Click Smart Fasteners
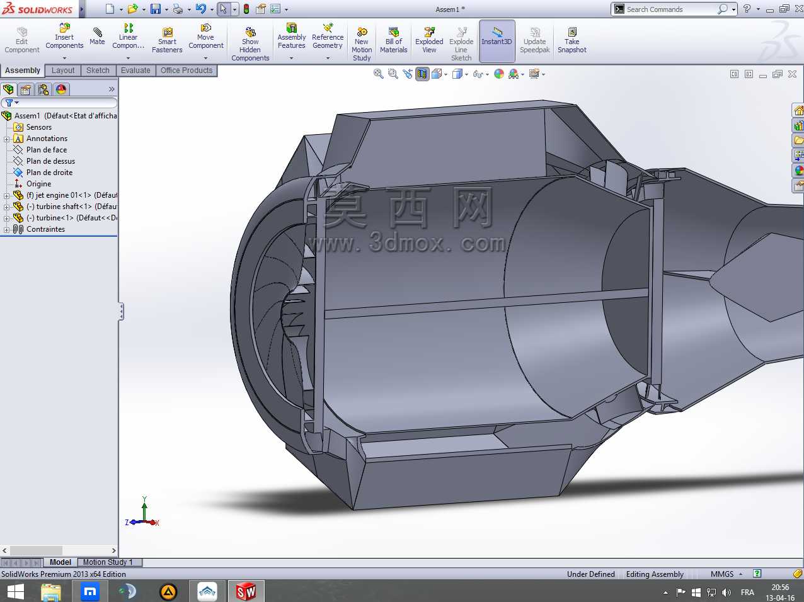The height and width of the screenshot is (602, 804). pyautogui.click(x=167, y=40)
